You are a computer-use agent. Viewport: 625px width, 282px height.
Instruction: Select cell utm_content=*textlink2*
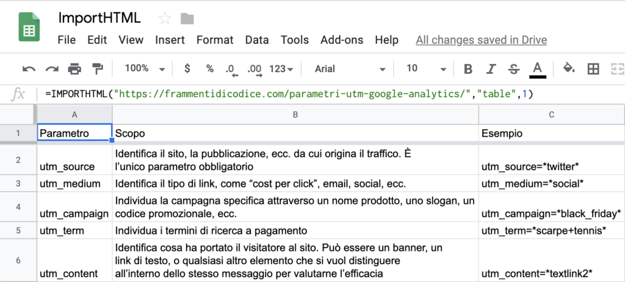[x=552, y=261]
